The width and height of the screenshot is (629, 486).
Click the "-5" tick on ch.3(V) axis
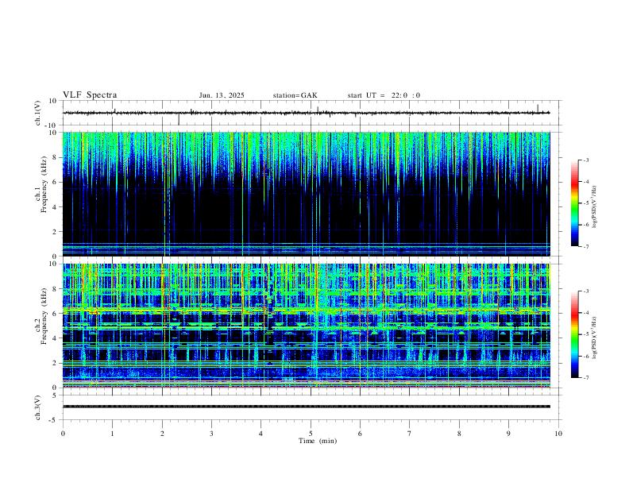click(54, 420)
